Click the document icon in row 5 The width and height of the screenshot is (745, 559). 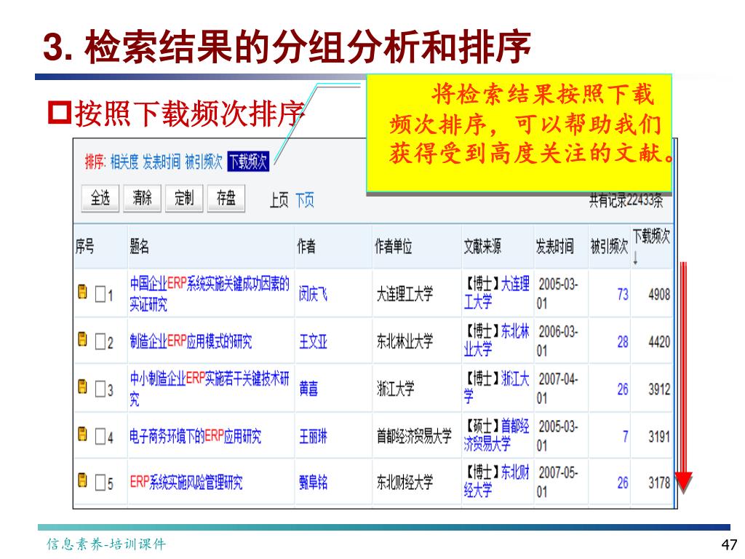click(x=83, y=480)
